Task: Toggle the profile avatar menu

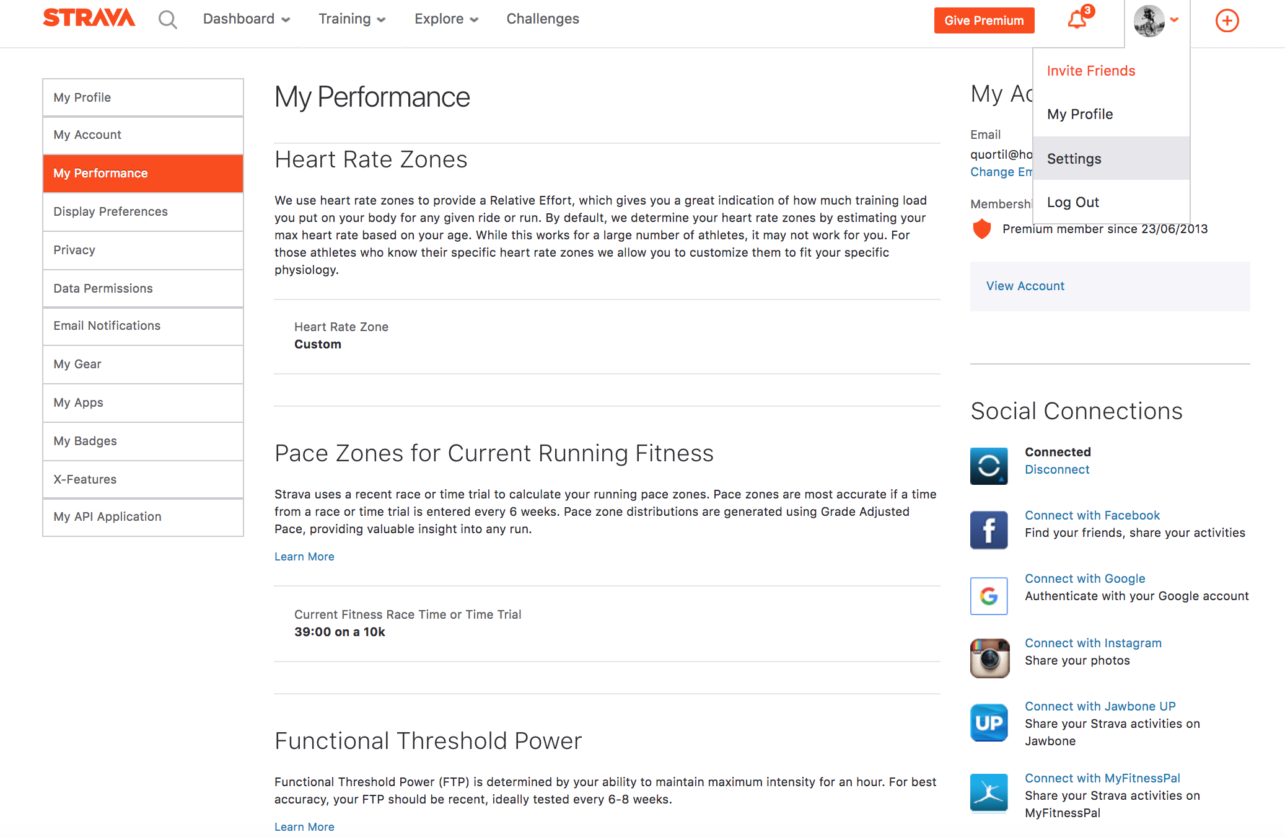Action: tap(1156, 21)
